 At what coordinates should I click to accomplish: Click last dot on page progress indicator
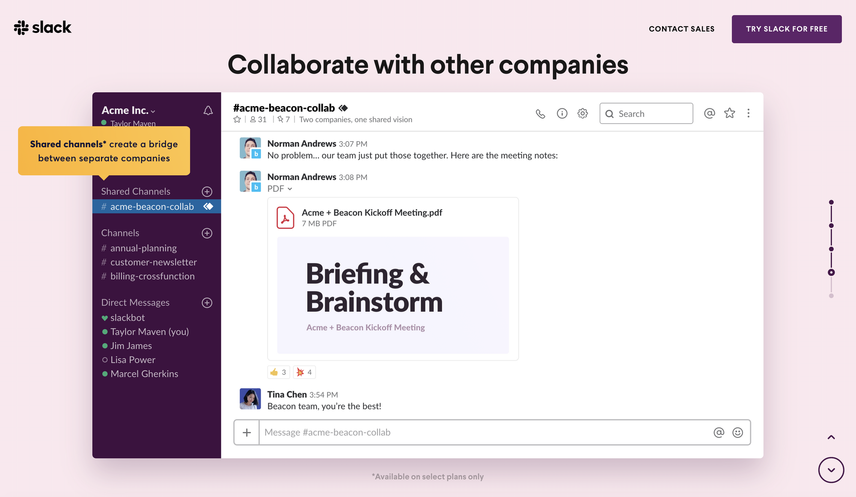click(831, 296)
